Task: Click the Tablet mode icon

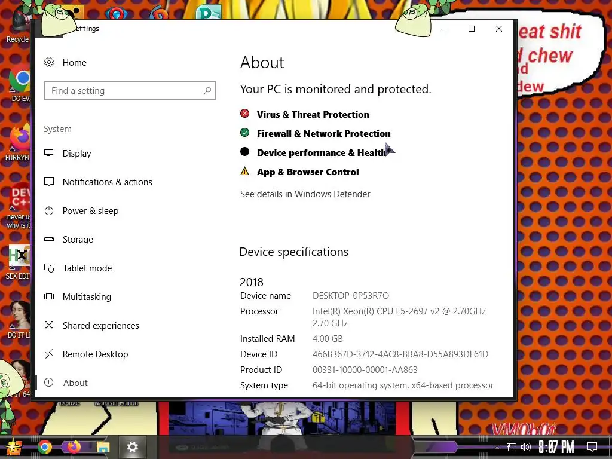Action: (49, 268)
